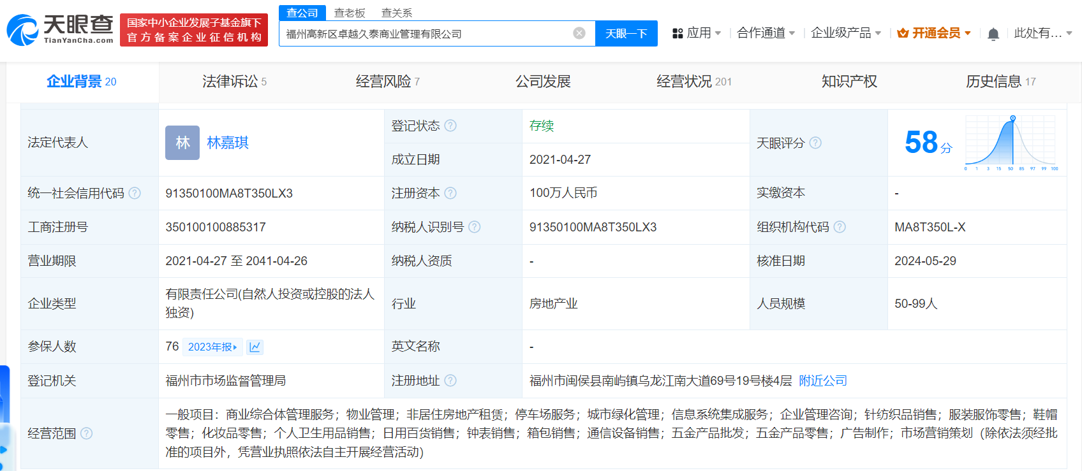This screenshot has width=1082, height=471.
Task: Click help icon beside 经营范围
Action: click(87, 433)
